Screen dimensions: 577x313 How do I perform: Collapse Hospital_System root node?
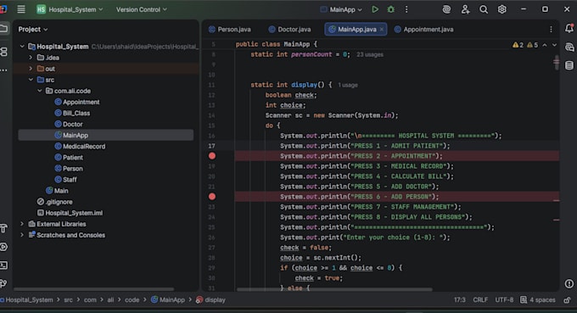(22, 47)
